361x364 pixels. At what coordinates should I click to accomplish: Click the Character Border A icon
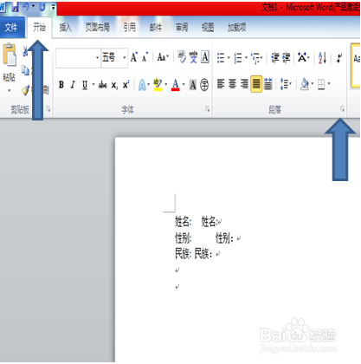(x=205, y=57)
